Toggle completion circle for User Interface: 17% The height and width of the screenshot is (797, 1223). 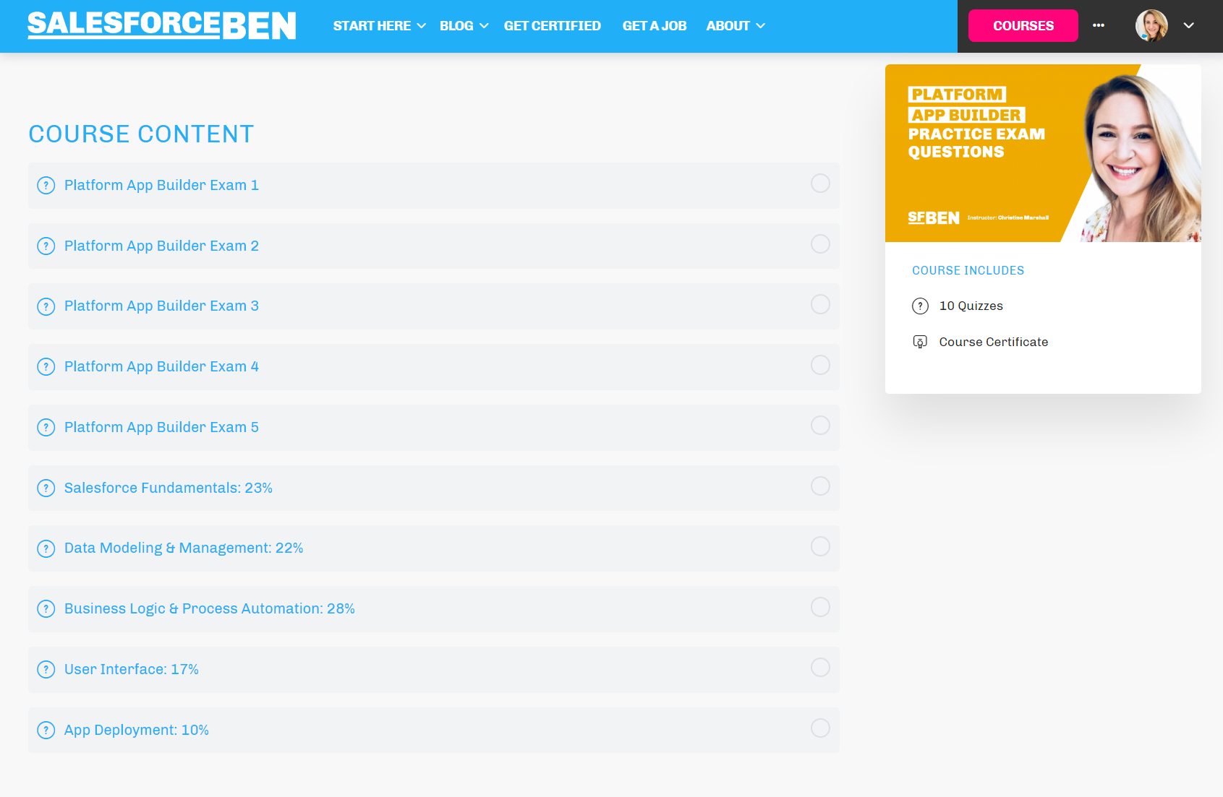click(x=820, y=668)
